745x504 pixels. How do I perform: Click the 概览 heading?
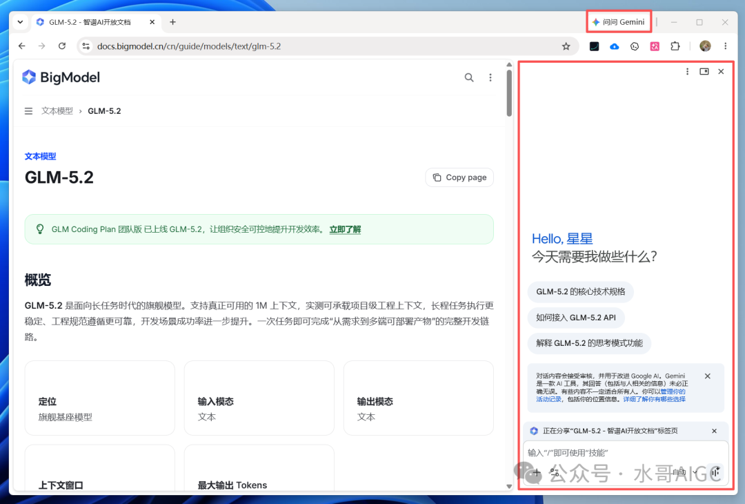click(37, 280)
